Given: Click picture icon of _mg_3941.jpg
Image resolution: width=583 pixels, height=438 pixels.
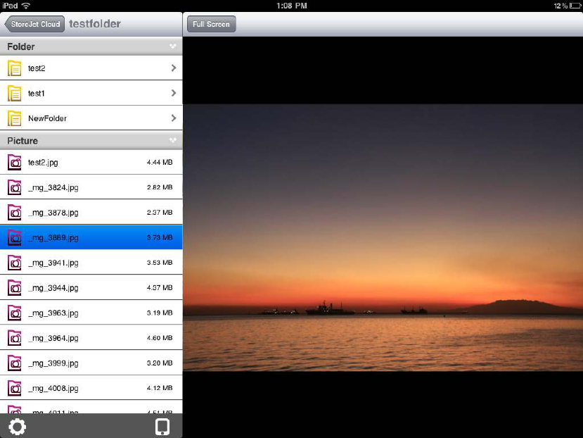Looking at the screenshot, I should click(x=15, y=263).
